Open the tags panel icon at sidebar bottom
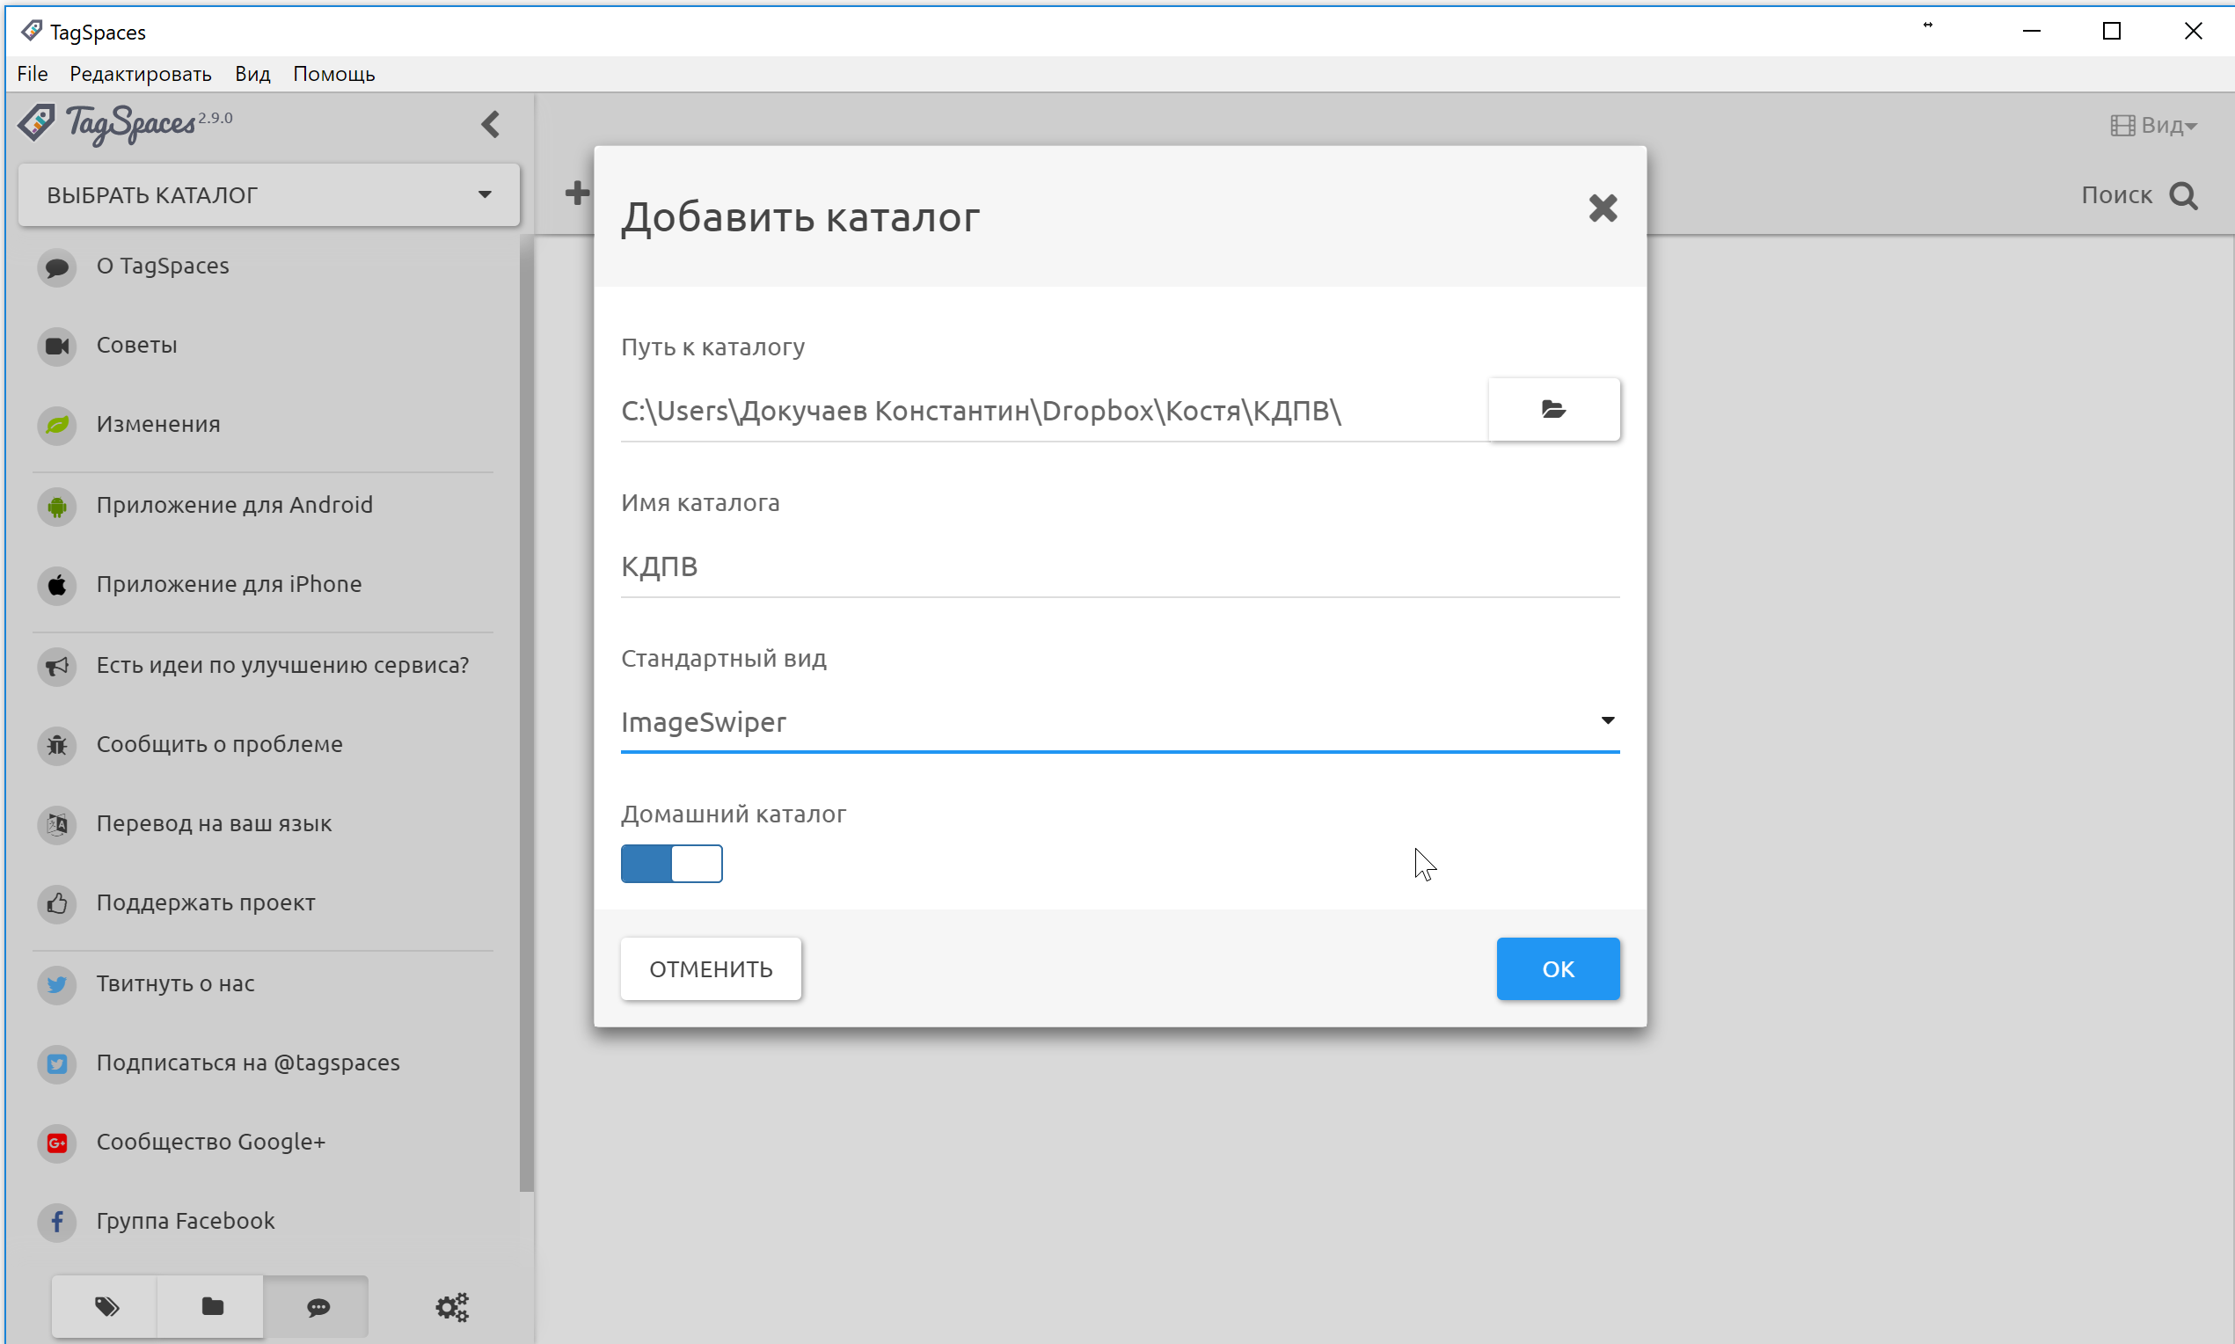This screenshot has width=2235, height=1344. coord(105,1306)
